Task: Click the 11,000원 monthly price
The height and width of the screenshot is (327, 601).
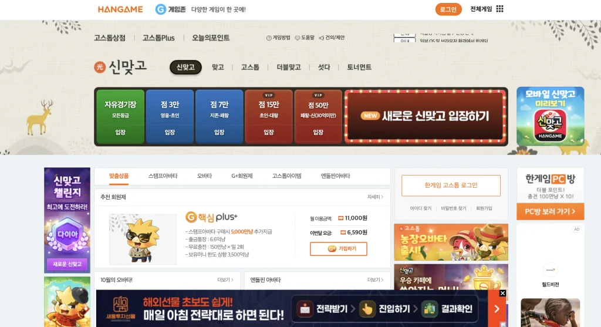Action: tap(356, 218)
